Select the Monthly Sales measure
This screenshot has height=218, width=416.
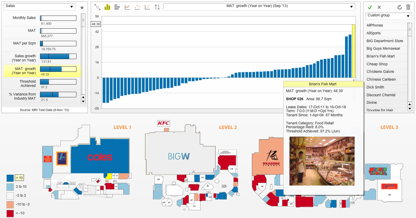click(x=24, y=18)
